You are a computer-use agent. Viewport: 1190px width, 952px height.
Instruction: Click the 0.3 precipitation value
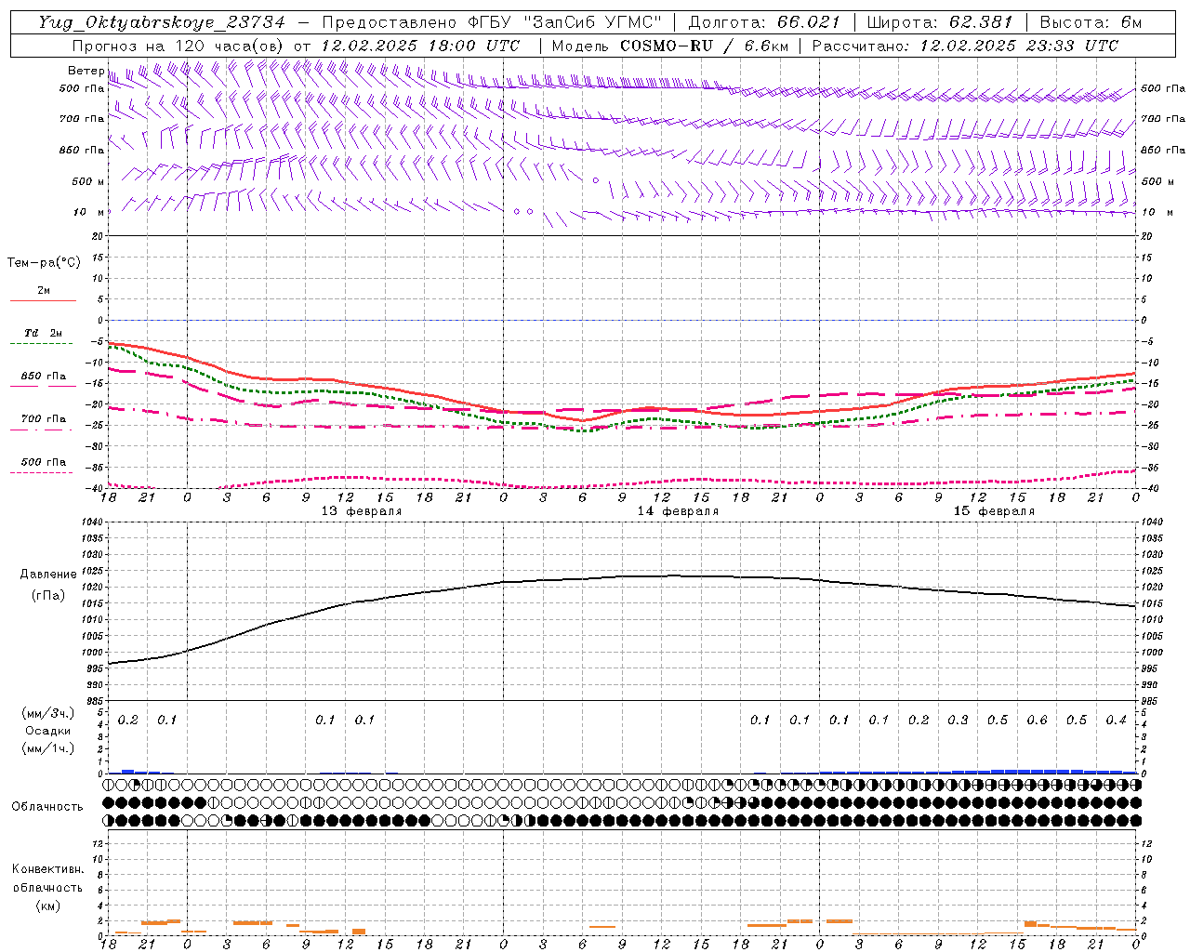coord(958,720)
